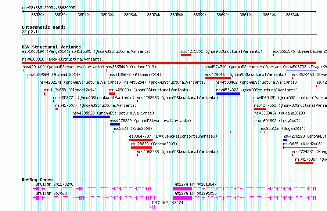Image resolution: width=327 pixels, height=211 pixels.
Task: Click the nsv4502547 variant label
Action: click(x=165, y=82)
